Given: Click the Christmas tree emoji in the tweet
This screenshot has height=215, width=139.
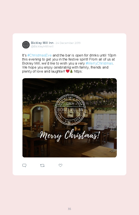Looking at the screenshot, I should (x=71, y=71).
